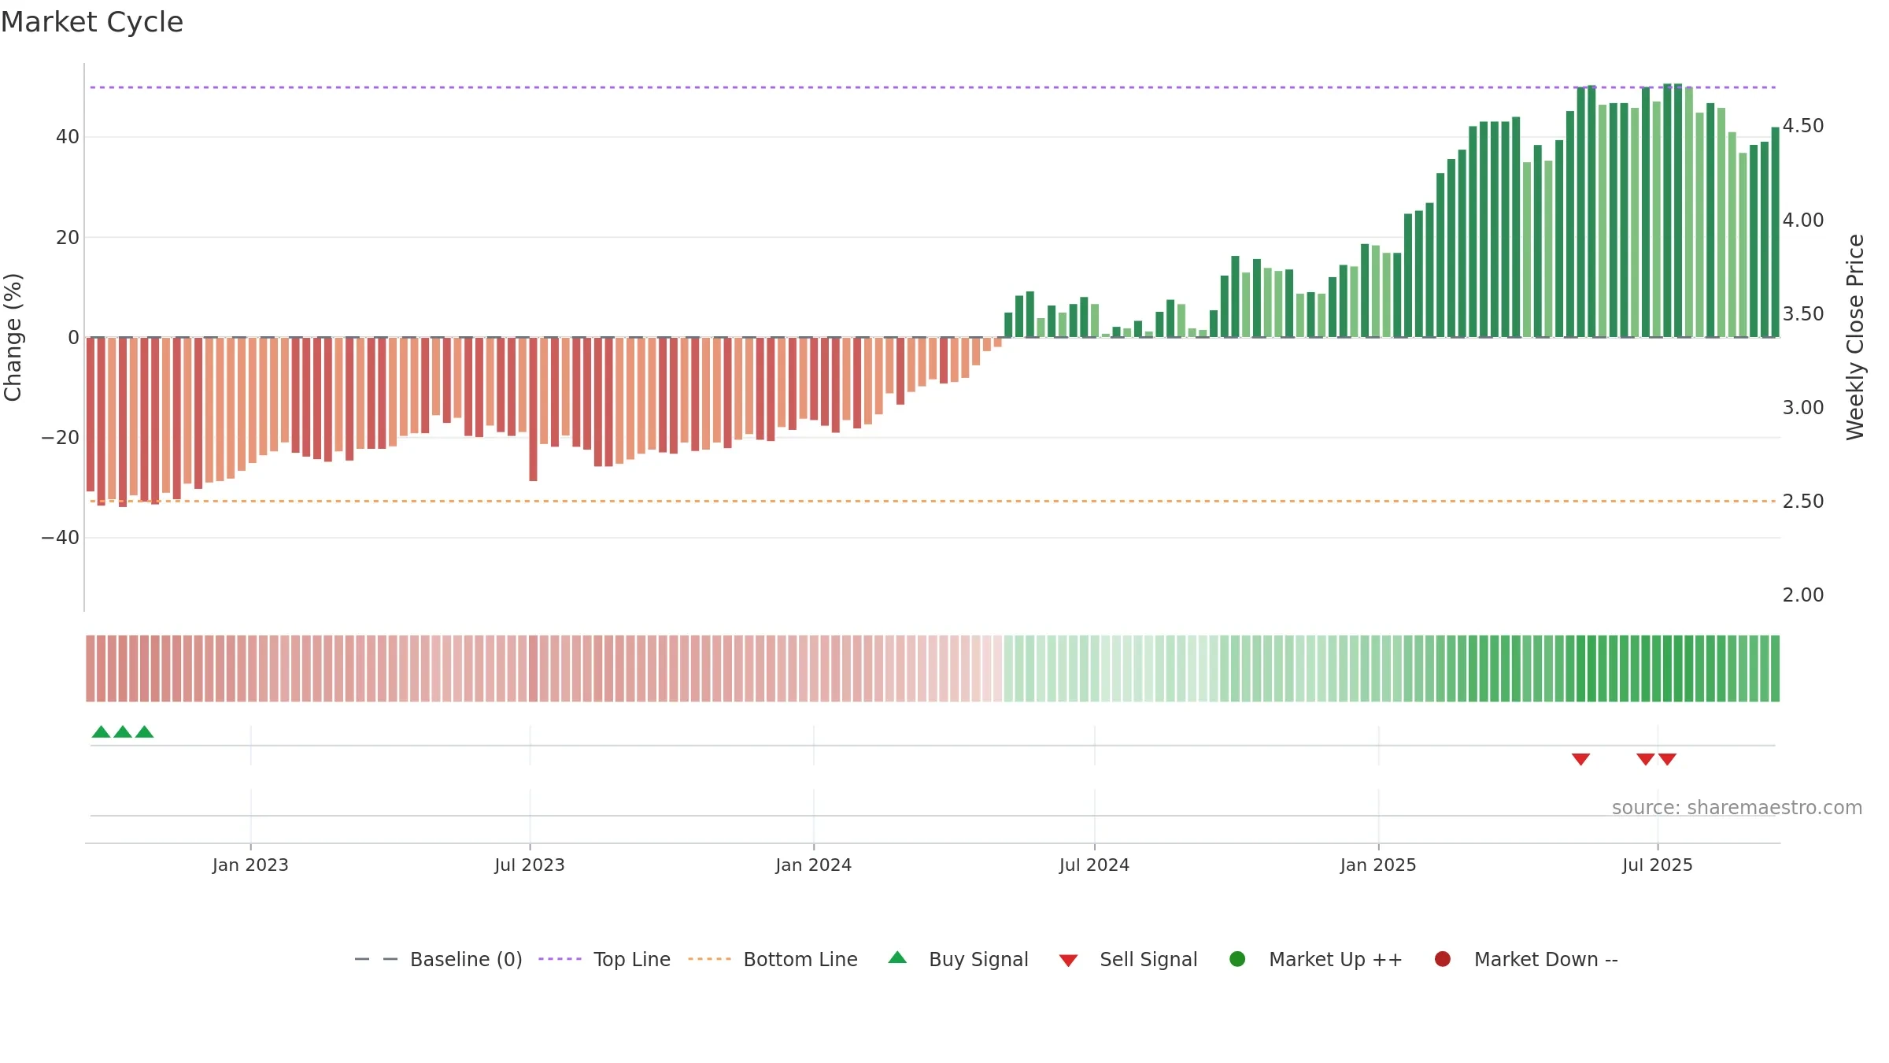Click the green Market Up circle in legend
The width and height of the screenshot is (1889, 1063).
pyautogui.click(x=1237, y=959)
